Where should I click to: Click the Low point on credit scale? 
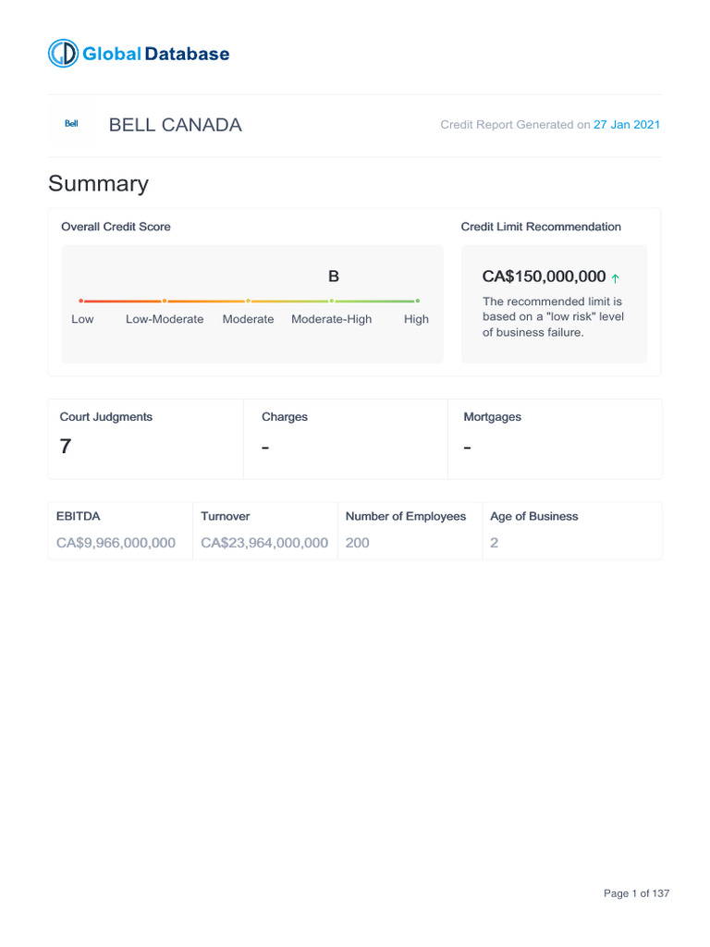pos(81,301)
